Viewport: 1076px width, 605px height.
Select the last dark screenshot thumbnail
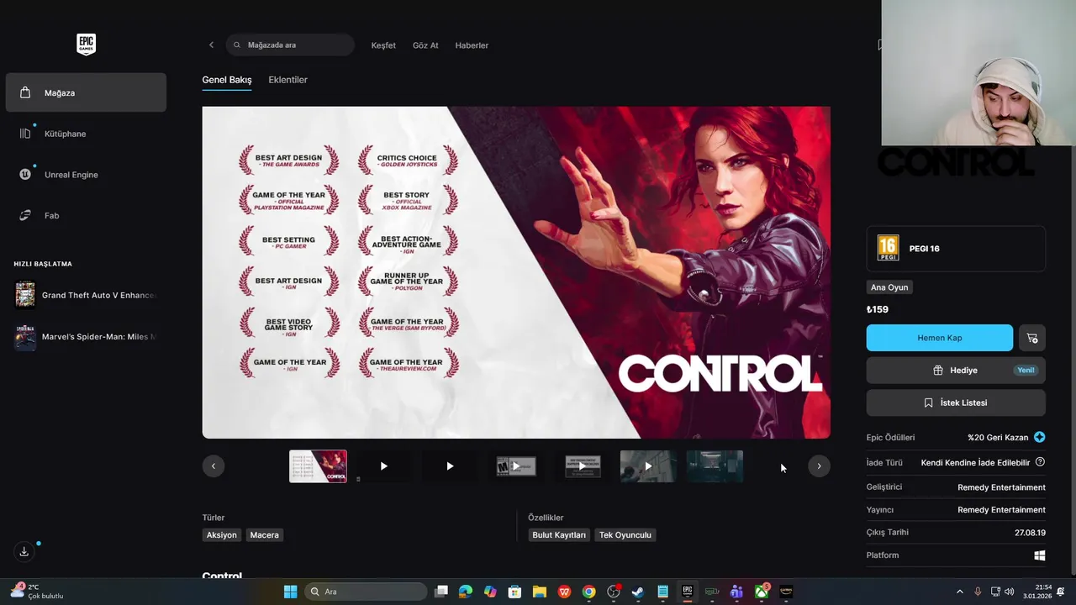click(715, 466)
